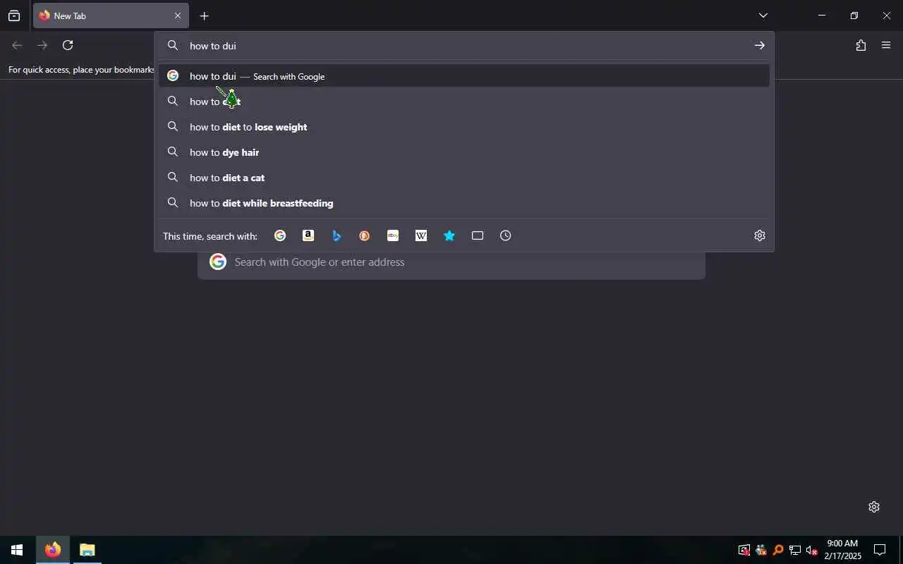The width and height of the screenshot is (903, 564).
Task: Pick eBay as one-off search engine
Action: pyautogui.click(x=393, y=235)
